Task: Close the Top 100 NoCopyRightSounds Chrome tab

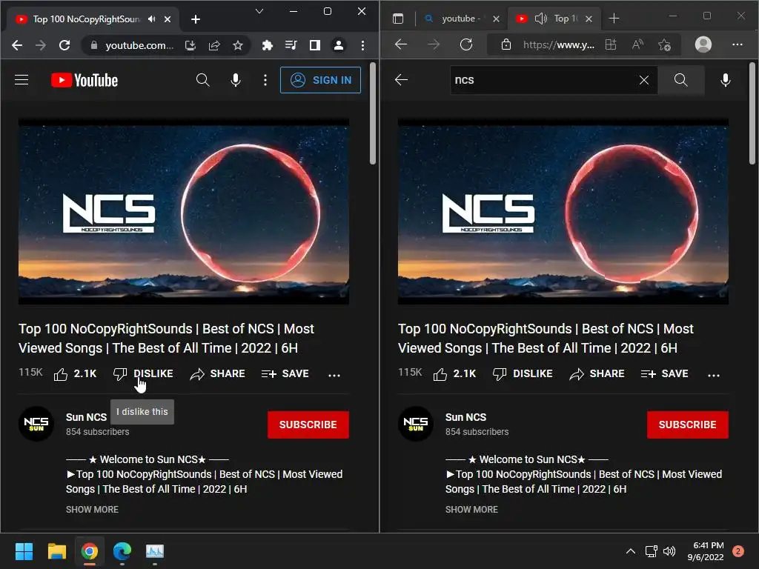Action: [168, 19]
